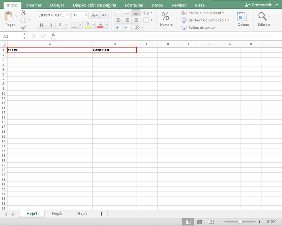Click the Cut scissors icon
The image size is (282, 226).
(23, 13)
